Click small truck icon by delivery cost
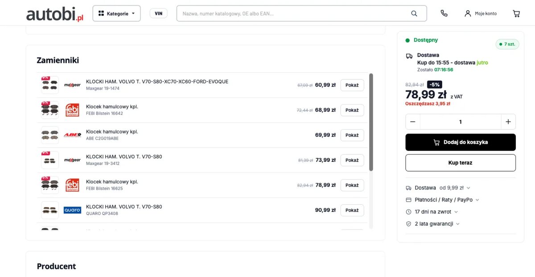 coord(408,188)
